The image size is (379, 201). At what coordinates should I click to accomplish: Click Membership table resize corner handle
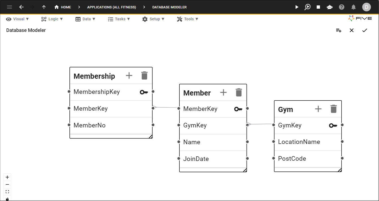[150, 137]
